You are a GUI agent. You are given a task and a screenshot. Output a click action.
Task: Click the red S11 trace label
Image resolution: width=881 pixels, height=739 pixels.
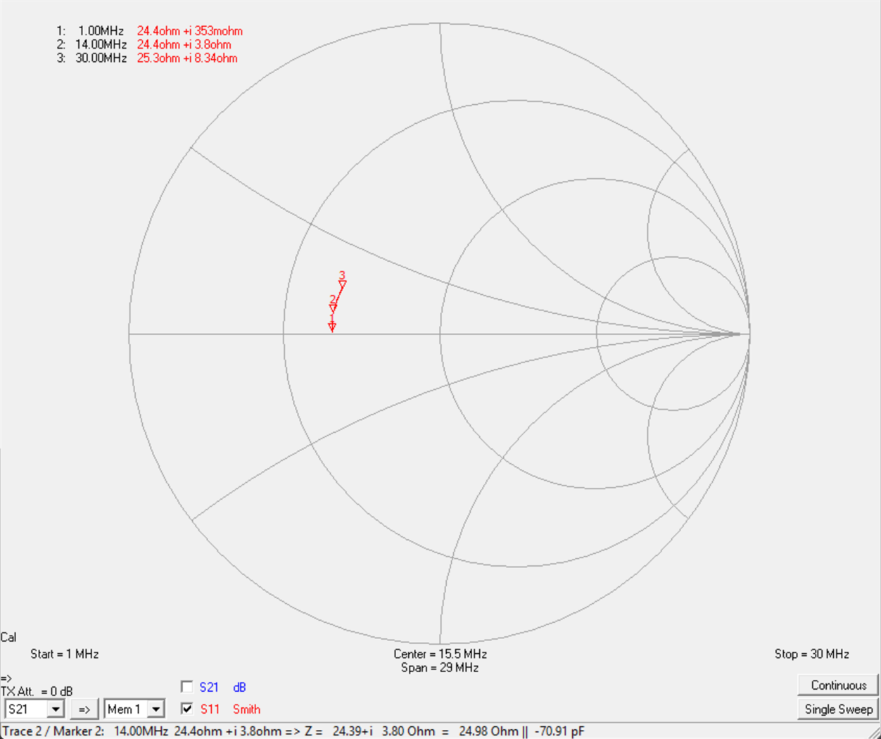[210, 709]
